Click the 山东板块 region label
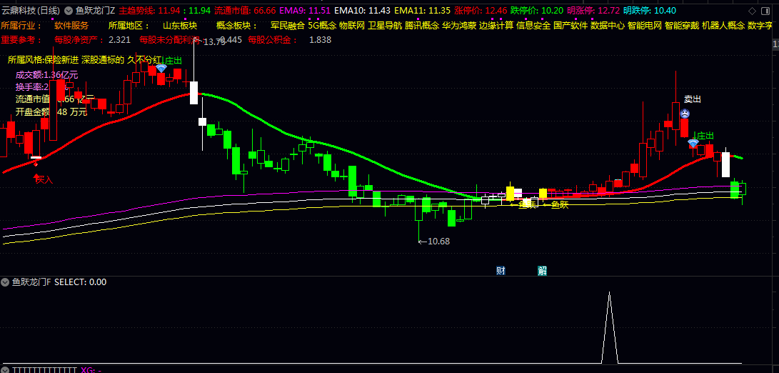The image size is (779, 373). [x=180, y=26]
